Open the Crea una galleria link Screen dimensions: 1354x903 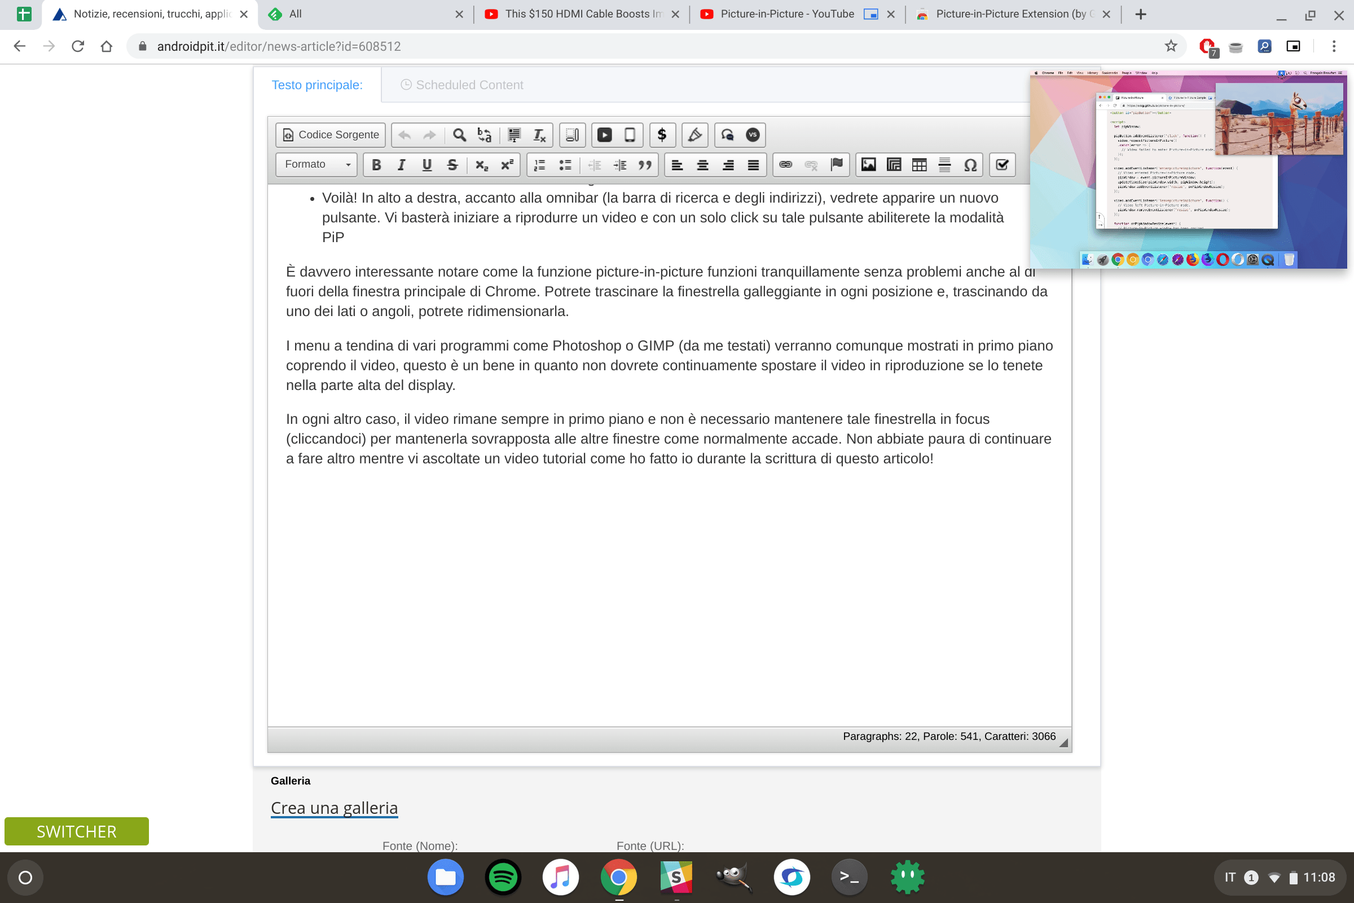[x=334, y=808]
